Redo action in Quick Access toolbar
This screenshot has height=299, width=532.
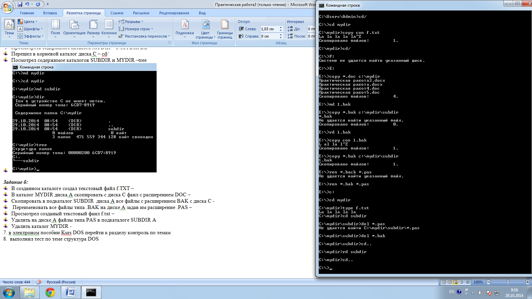pos(38,4)
